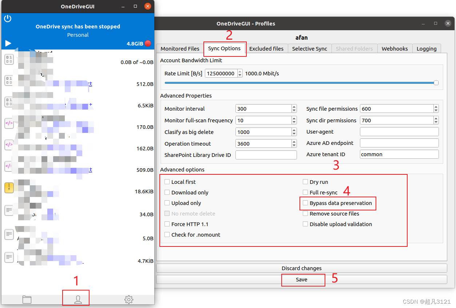Open the Logging tab
The image size is (456, 308).
426,48
